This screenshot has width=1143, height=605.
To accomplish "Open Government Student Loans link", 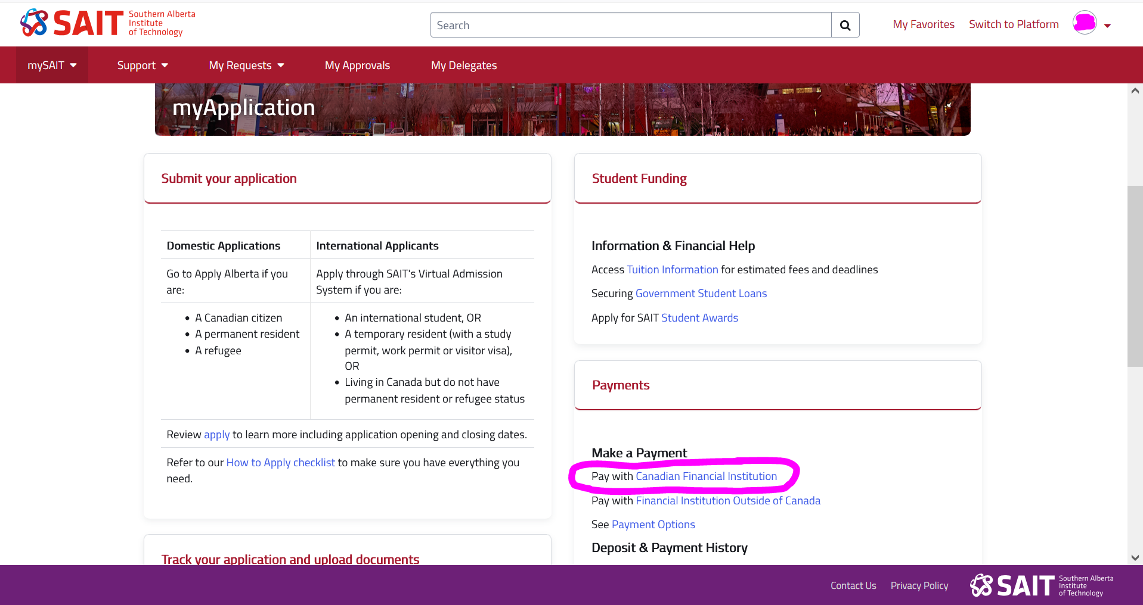I will click(x=701, y=294).
